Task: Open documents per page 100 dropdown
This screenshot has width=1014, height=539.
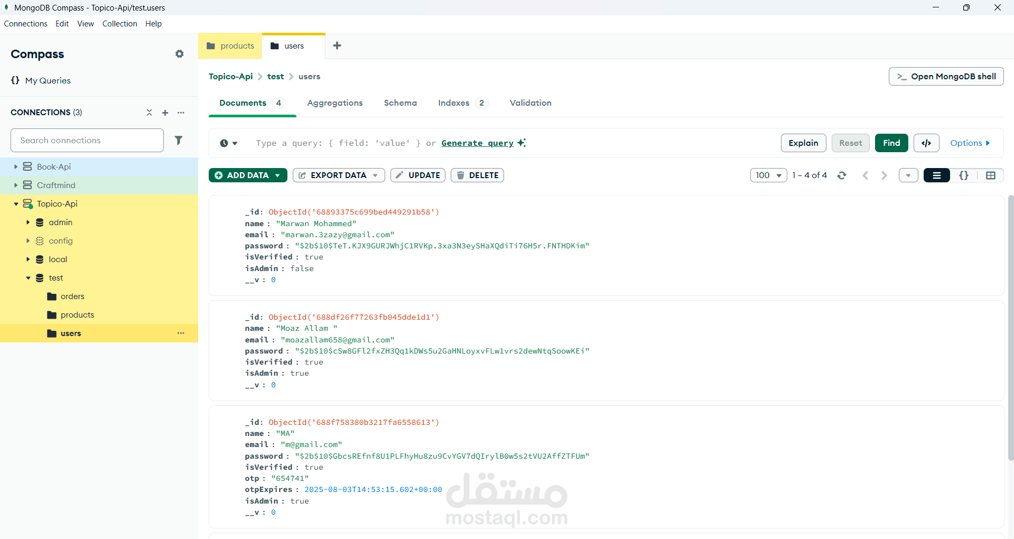Action: pyautogui.click(x=769, y=175)
